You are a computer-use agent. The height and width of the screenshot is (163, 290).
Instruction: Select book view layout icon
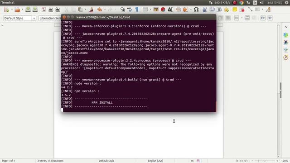[246, 161]
